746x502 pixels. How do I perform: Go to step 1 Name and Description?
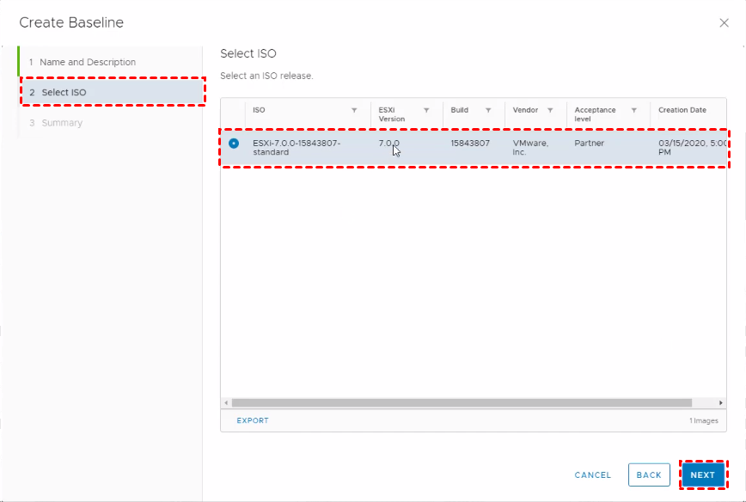pos(83,63)
